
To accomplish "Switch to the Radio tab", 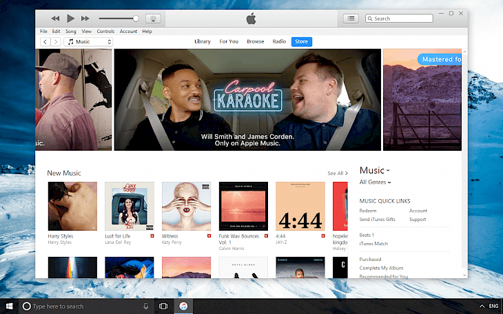I will 279,41.
